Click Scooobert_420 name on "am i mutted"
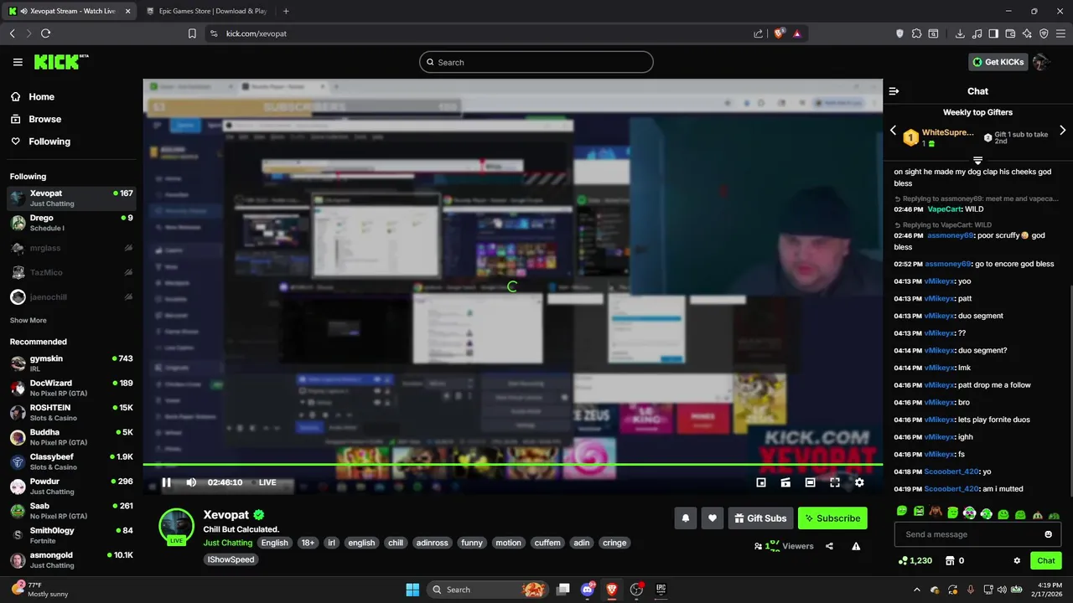Viewport: 1073px width, 603px height. [x=951, y=489]
